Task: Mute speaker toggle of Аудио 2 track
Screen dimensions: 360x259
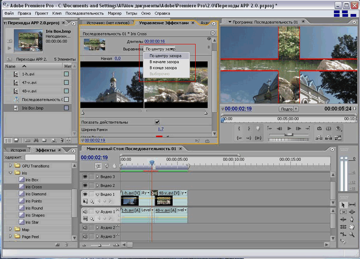Action: click(x=85, y=228)
